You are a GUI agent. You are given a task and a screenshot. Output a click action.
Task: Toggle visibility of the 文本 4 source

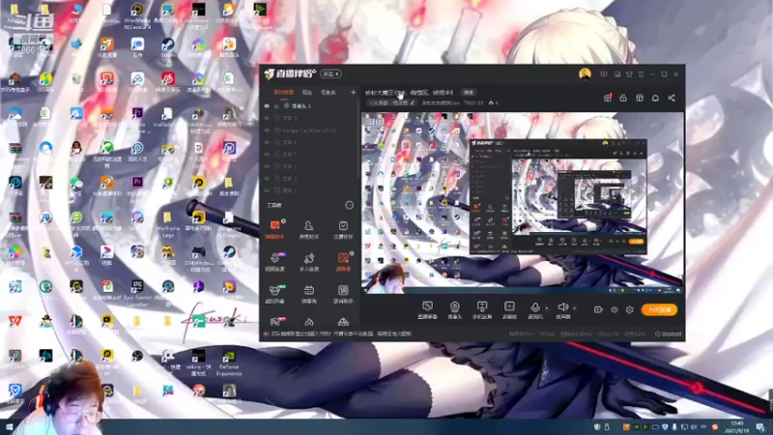tap(267, 142)
